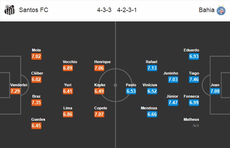230x148 pixels.
Task: Open the Bahia team name link
Action: coord(207,10)
